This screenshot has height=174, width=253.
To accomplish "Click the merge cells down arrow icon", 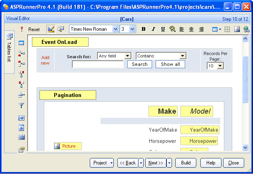I will (x=21, y=105).
